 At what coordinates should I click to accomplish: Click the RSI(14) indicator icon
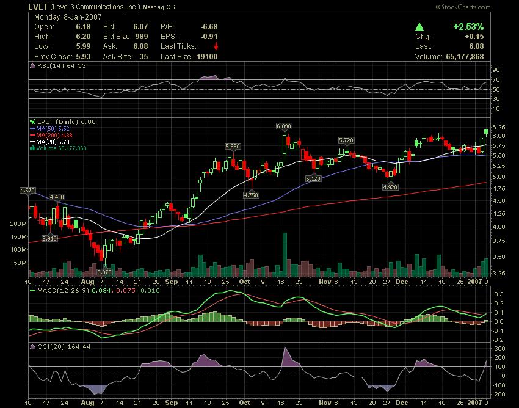pos(33,65)
